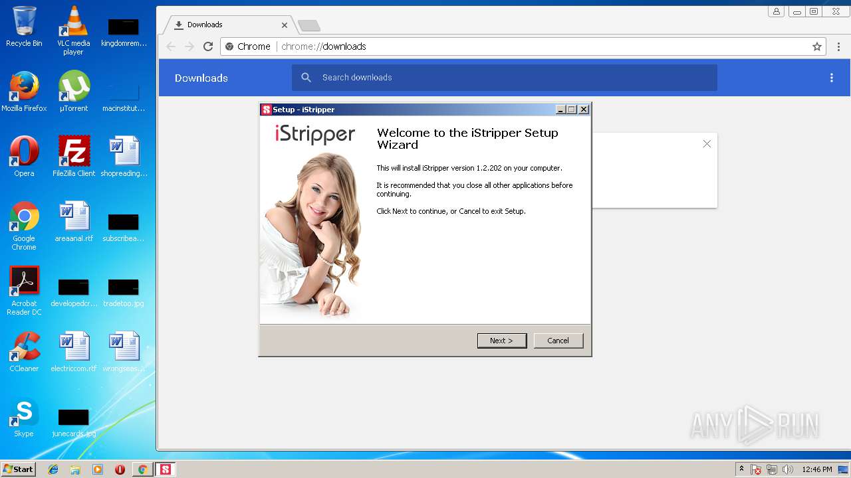Click the taskbar clock showing 12:46 PM
The image size is (851, 478).
pyautogui.click(x=817, y=469)
